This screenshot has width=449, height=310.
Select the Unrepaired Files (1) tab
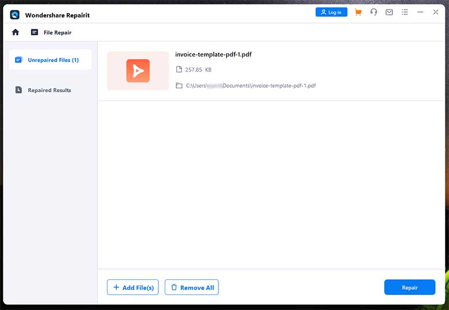(50, 60)
